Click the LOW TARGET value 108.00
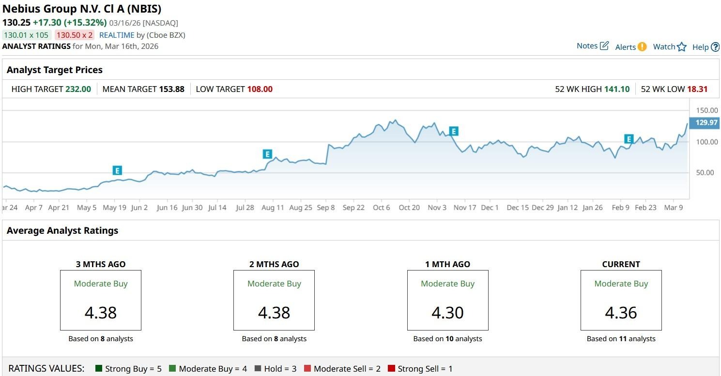The image size is (721, 376). click(260, 89)
